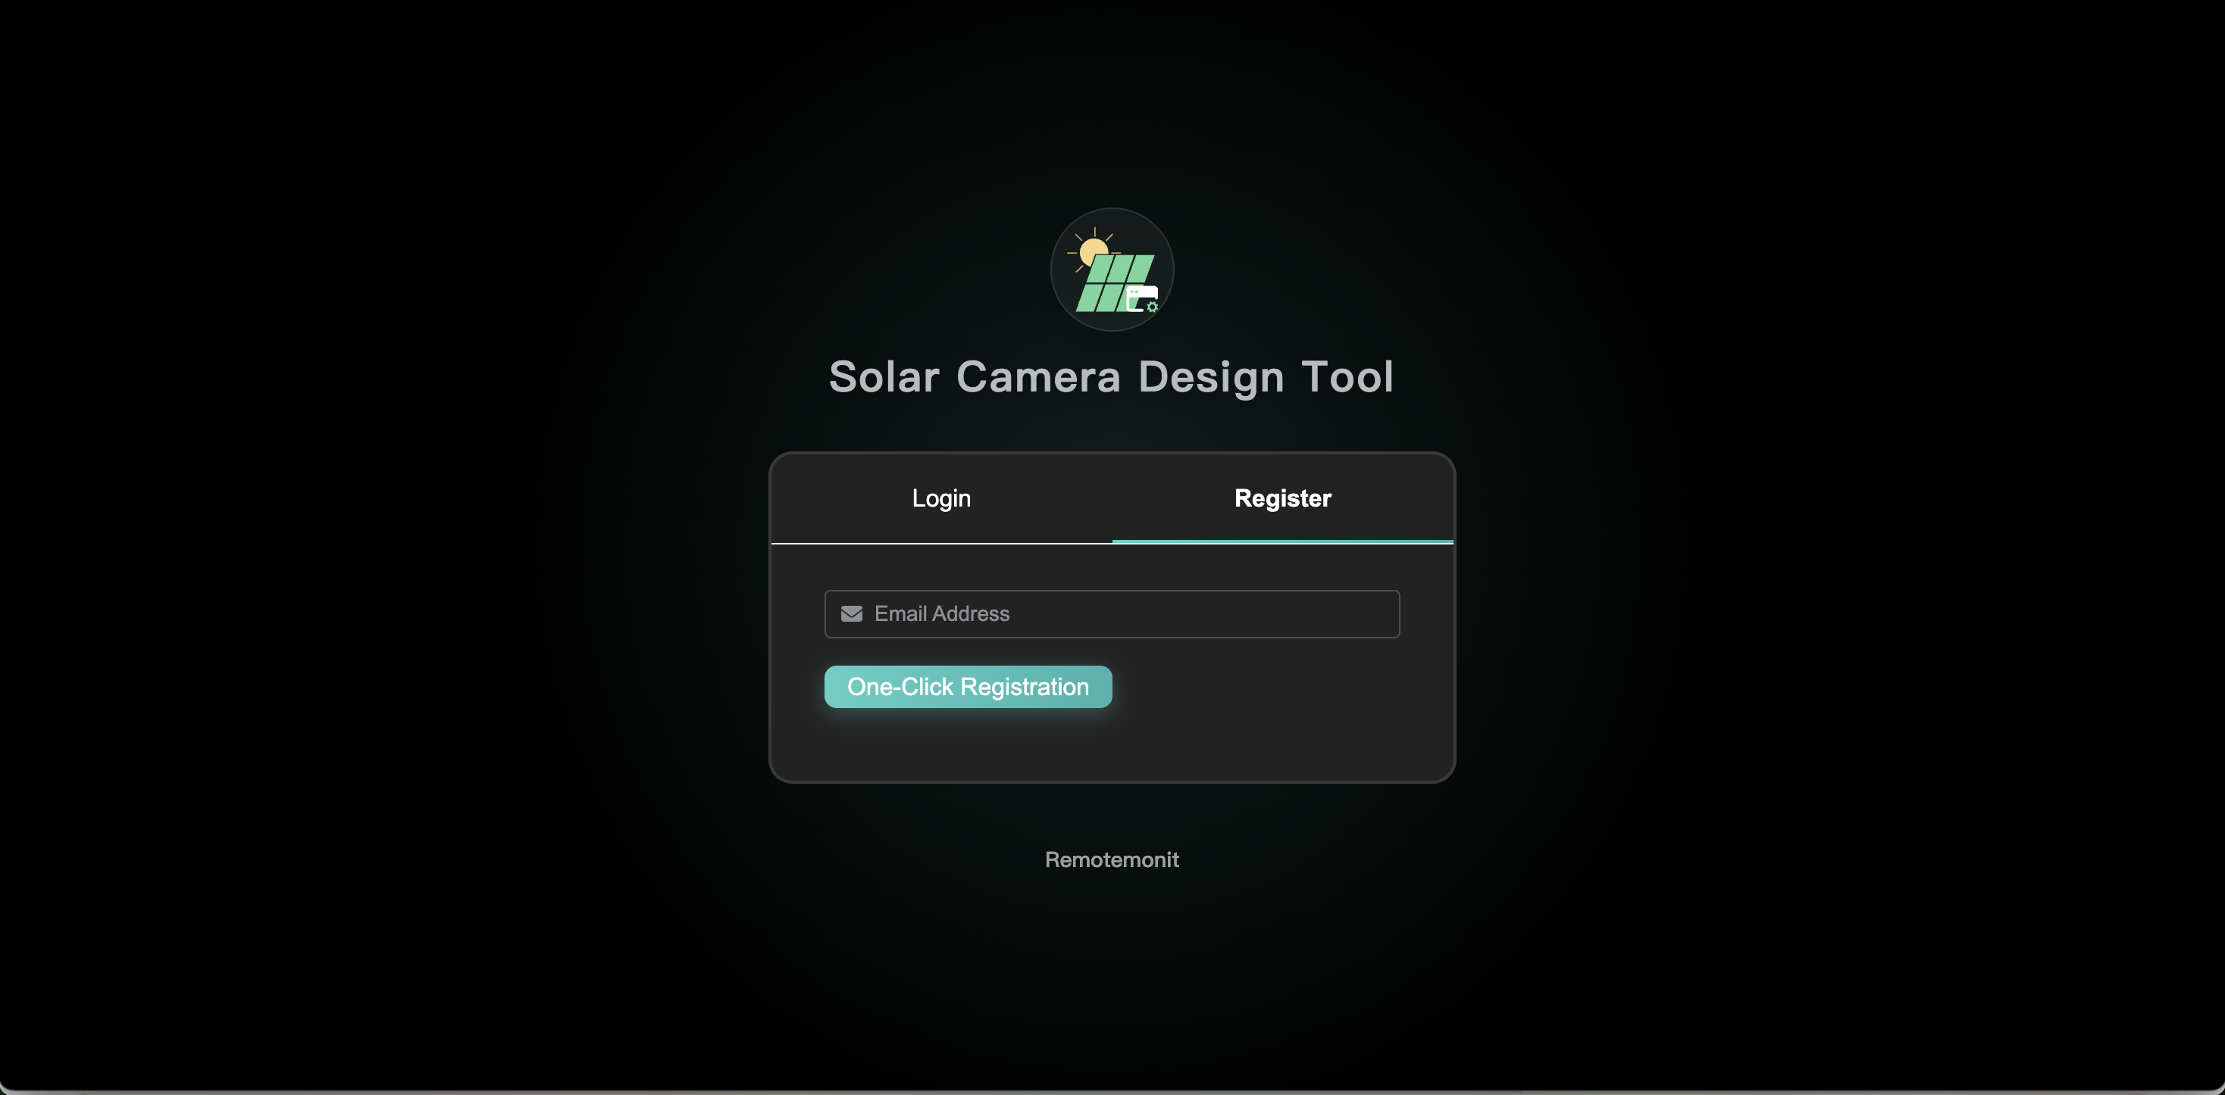Click the Solar Camera Design Tool heading
The width and height of the screenshot is (2225, 1095).
coord(1111,377)
